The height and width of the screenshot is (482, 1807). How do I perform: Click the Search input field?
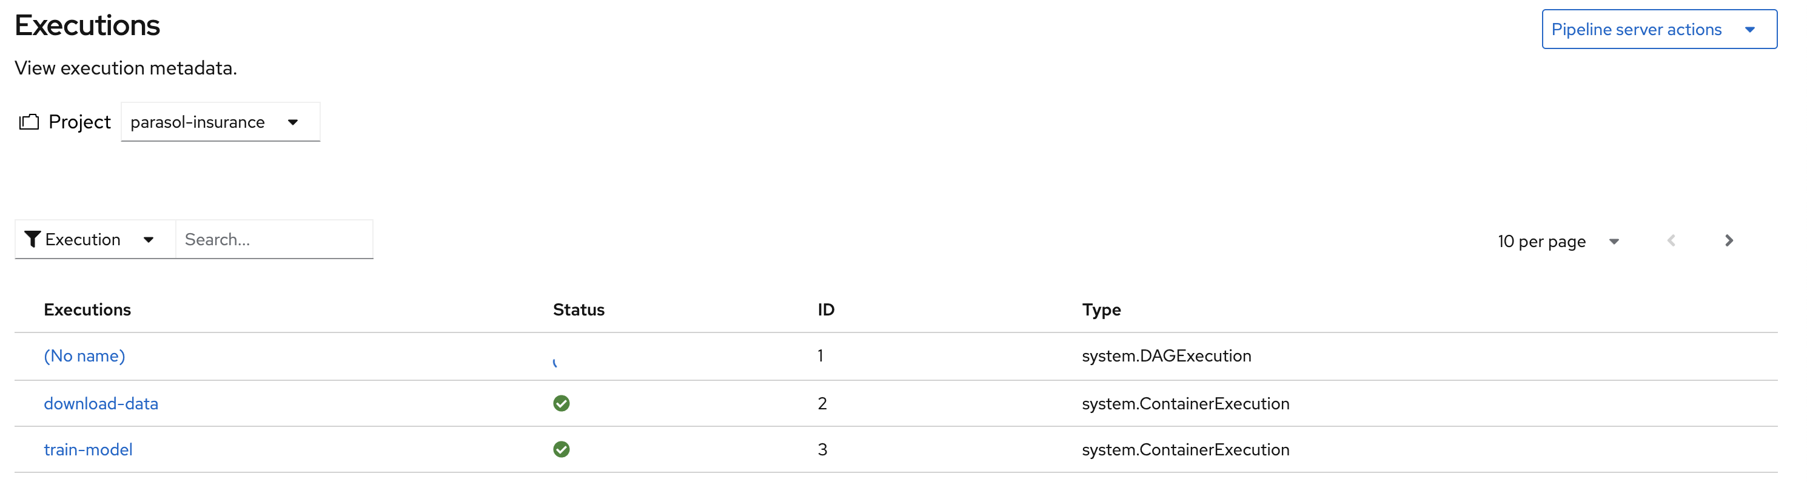point(274,240)
